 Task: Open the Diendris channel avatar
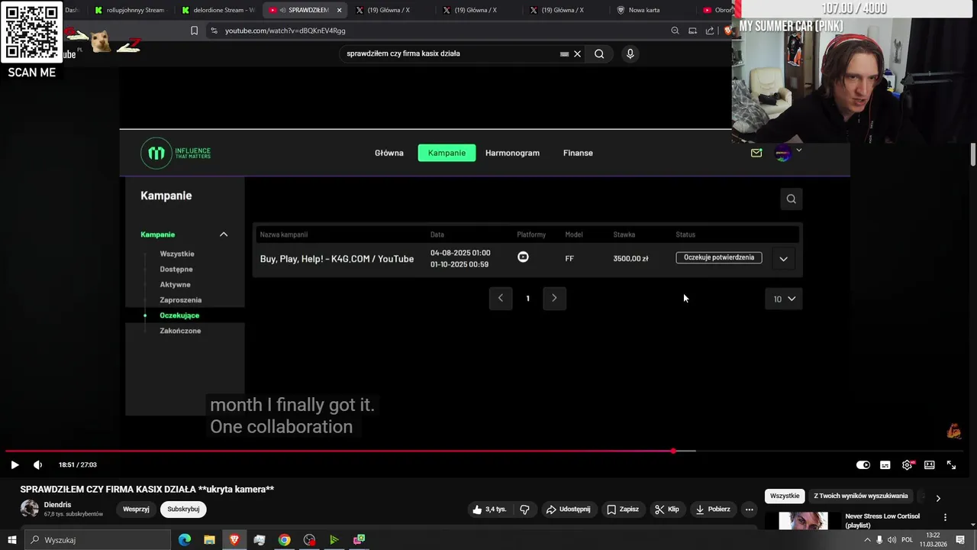coord(29,509)
